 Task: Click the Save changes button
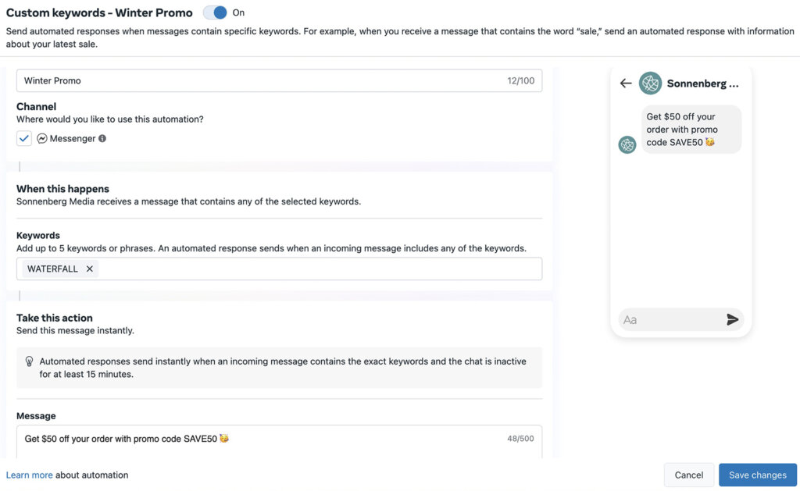click(x=757, y=475)
